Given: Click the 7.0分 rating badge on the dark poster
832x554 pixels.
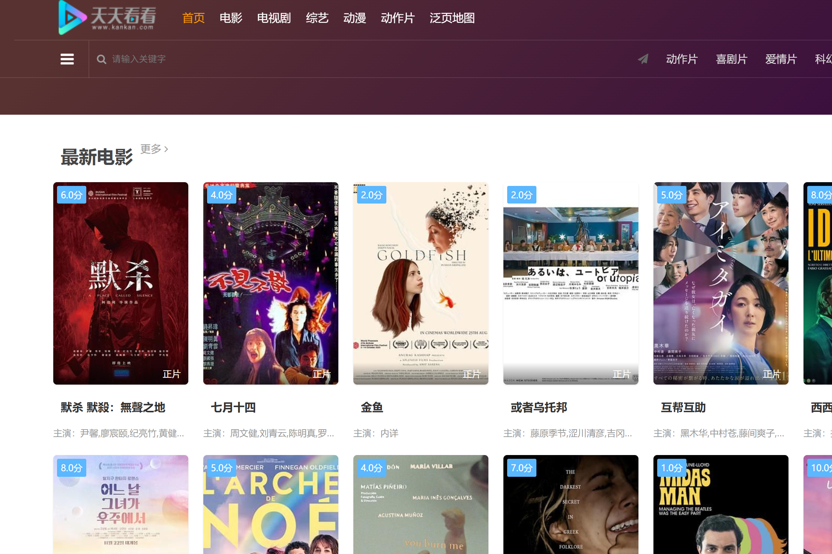Looking at the screenshot, I should click(x=521, y=468).
